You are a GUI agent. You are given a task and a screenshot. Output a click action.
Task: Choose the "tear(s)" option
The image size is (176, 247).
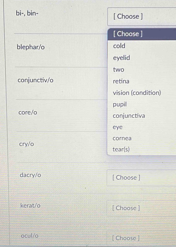(x=121, y=150)
